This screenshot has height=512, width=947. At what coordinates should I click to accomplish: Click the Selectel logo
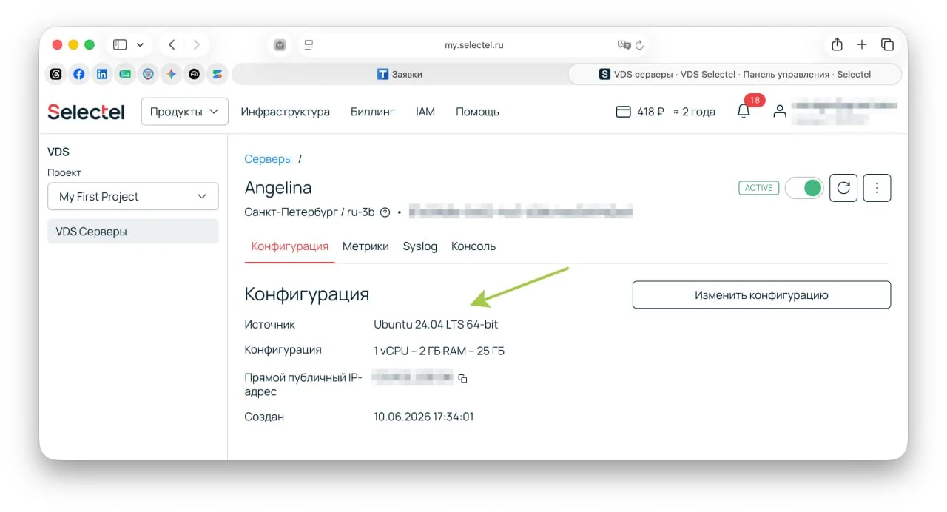[x=86, y=112]
